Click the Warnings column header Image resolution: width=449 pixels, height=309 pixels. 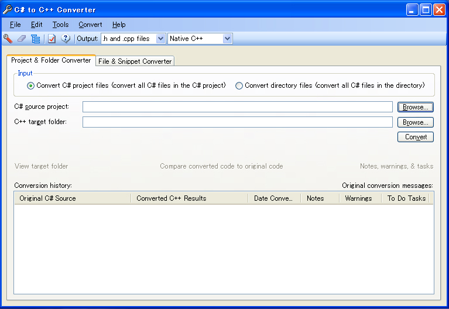coord(360,198)
